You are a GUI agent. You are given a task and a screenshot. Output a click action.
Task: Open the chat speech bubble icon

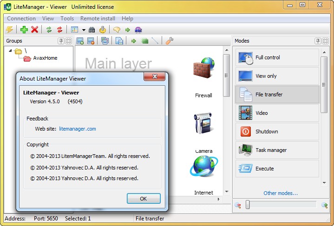tap(117, 30)
